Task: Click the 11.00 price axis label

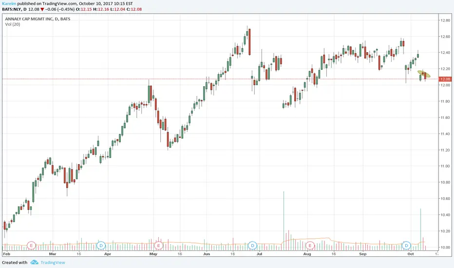Action: tap(445, 166)
